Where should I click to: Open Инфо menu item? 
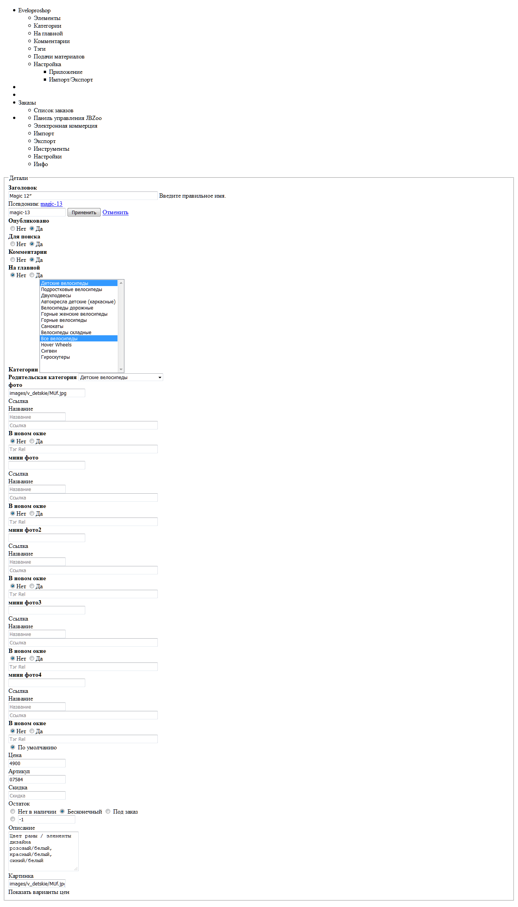(x=41, y=164)
